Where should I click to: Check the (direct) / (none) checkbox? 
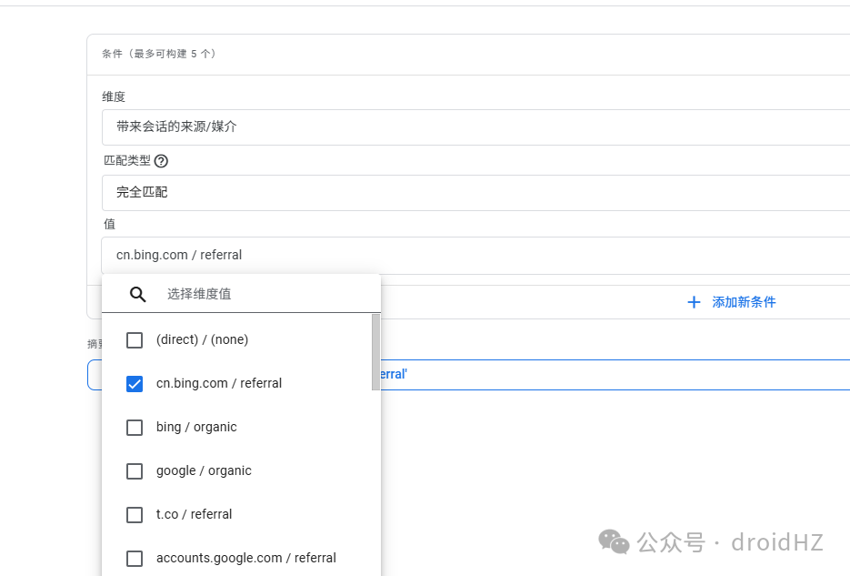pos(135,340)
